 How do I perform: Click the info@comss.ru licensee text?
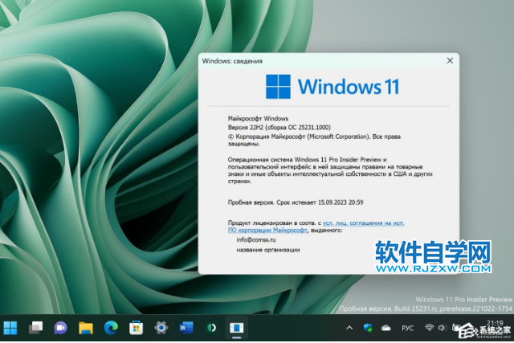point(256,239)
